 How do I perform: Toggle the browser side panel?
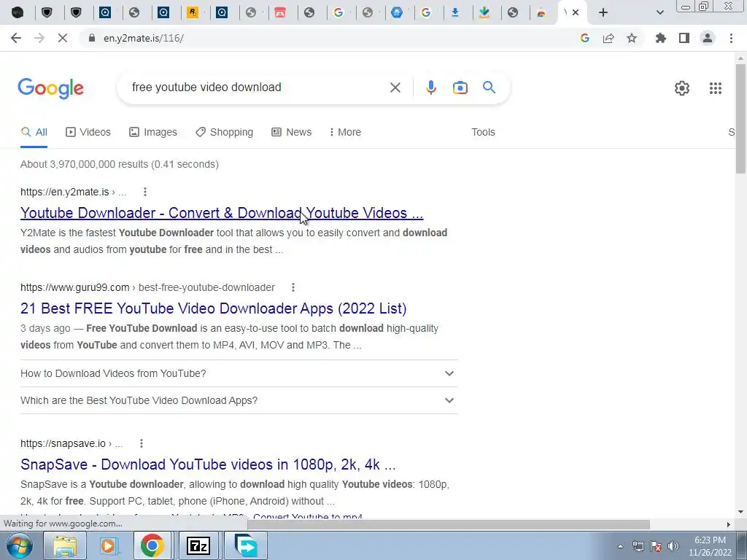pyautogui.click(x=684, y=38)
